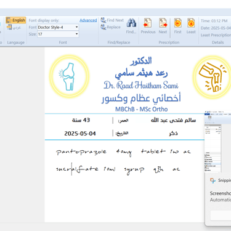
Task: Open the Snipping Tool screenshot thumbnail
Action: [217, 142]
